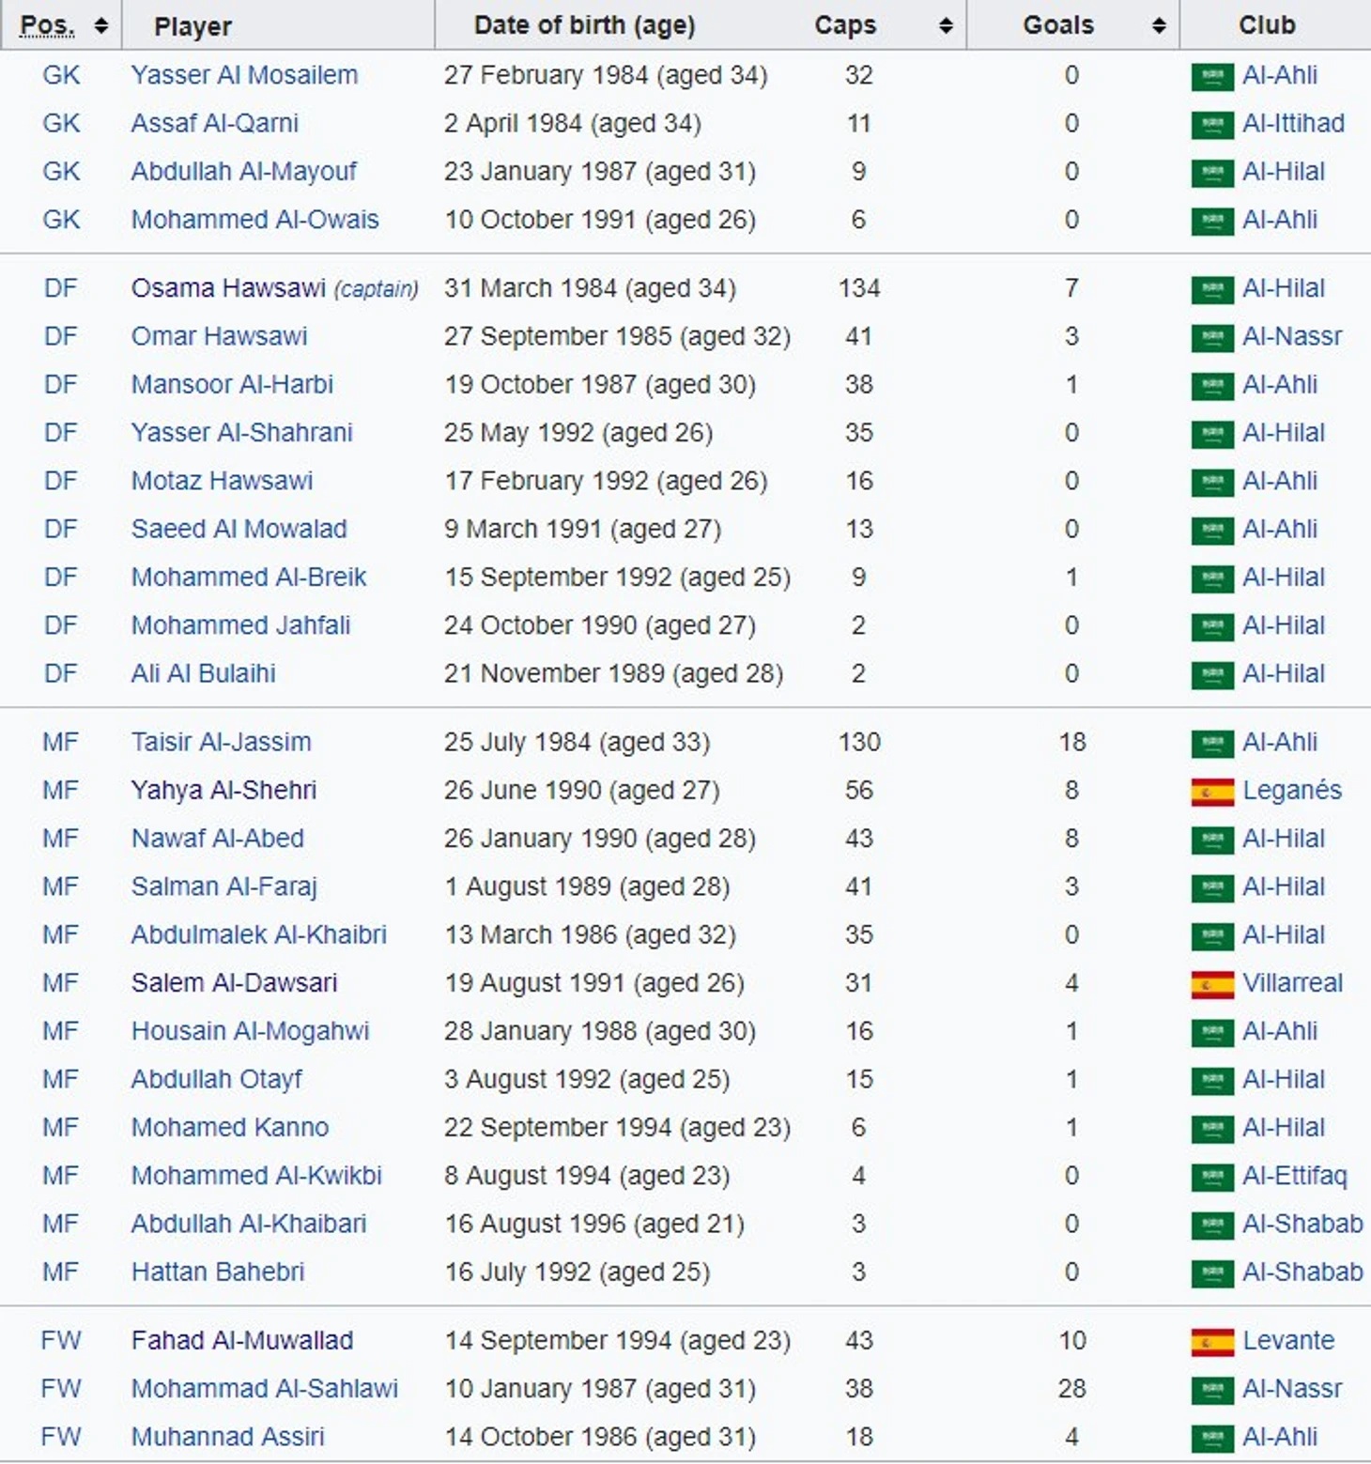Open the captain link beside Osama Hawsawi
Viewport: 1371px width, 1464px height.
376,288
